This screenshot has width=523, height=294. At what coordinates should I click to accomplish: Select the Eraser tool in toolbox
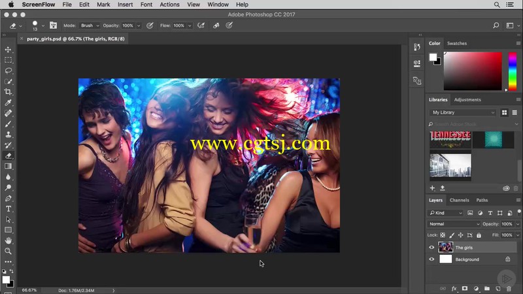8,155
